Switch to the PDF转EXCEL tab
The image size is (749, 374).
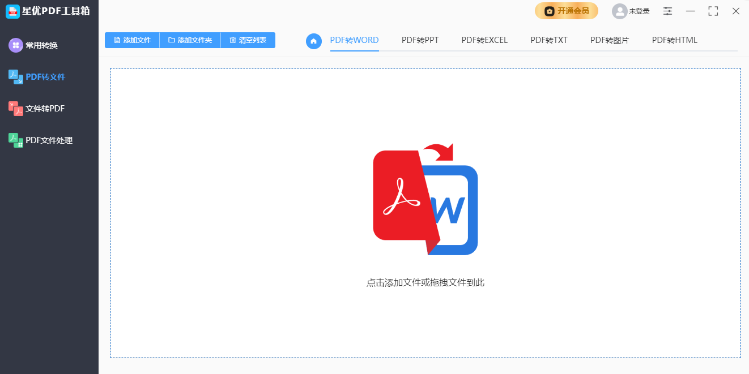484,40
